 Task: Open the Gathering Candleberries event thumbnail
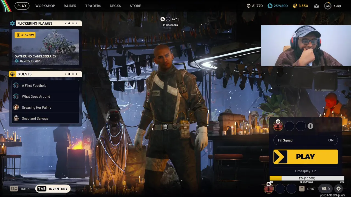click(45, 47)
